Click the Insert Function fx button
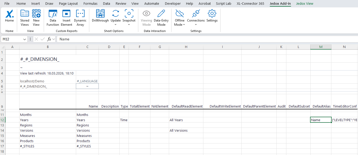358x155 pixels. click(x=49, y=39)
